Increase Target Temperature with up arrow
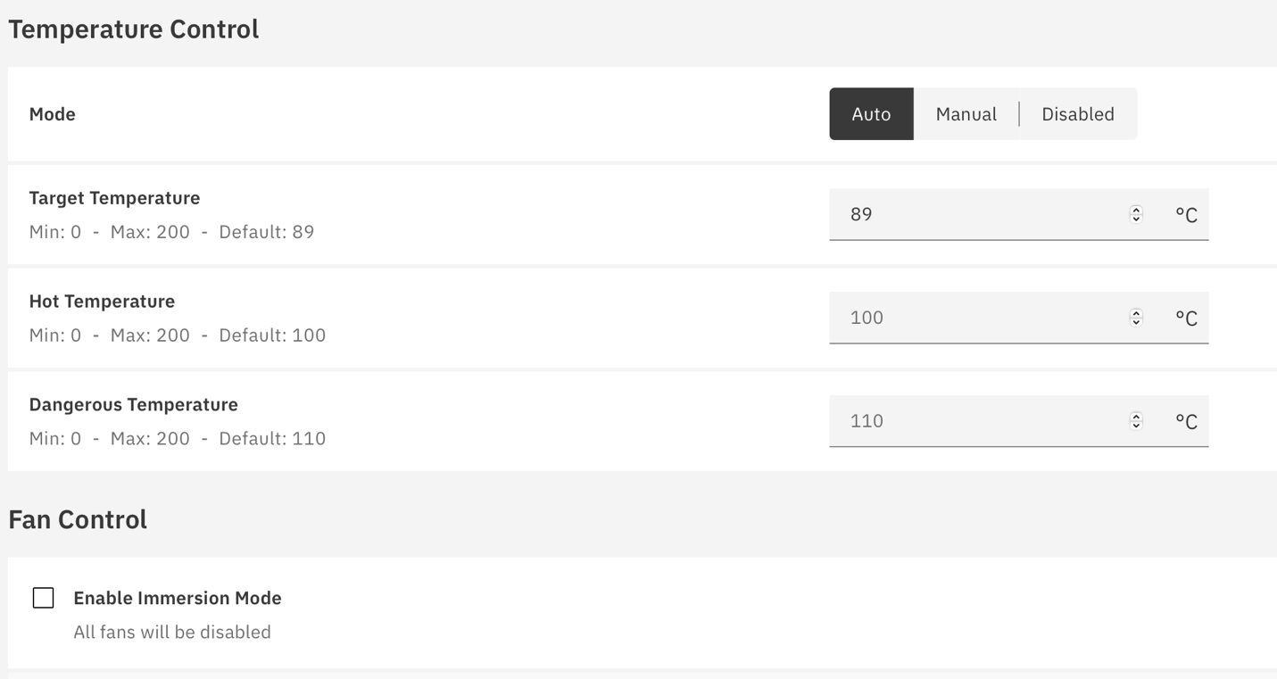The width and height of the screenshot is (1277, 679). (x=1136, y=210)
